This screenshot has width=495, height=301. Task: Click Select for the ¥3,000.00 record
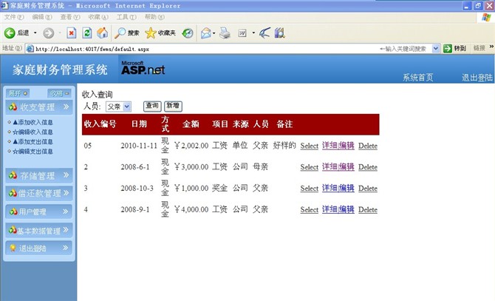(309, 167)
